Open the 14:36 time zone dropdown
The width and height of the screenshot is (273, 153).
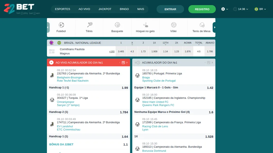click(241, 9)
